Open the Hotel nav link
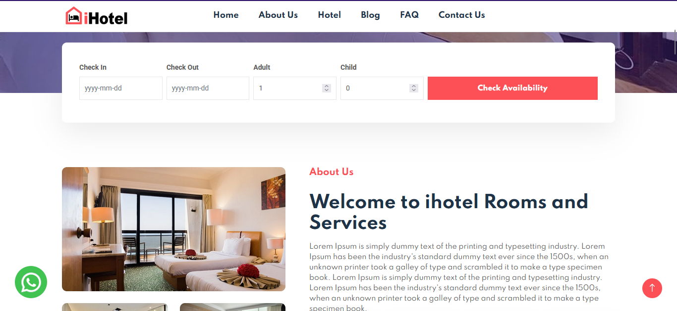The image size is (677, 311). tap(330, 15)
